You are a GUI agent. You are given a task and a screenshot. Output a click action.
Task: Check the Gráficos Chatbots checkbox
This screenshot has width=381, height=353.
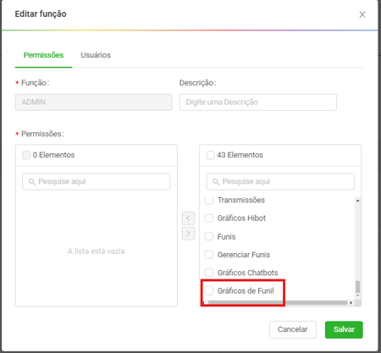point(209,273)
